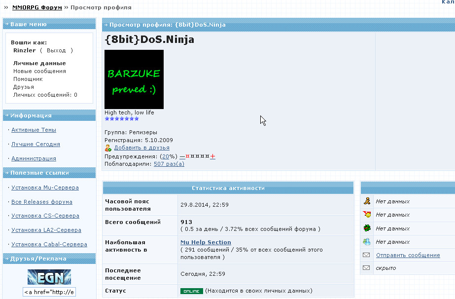This screenshot has width=455, height=299.
Task: Open Личные данные in the user menu
Action: coord(39,63)
